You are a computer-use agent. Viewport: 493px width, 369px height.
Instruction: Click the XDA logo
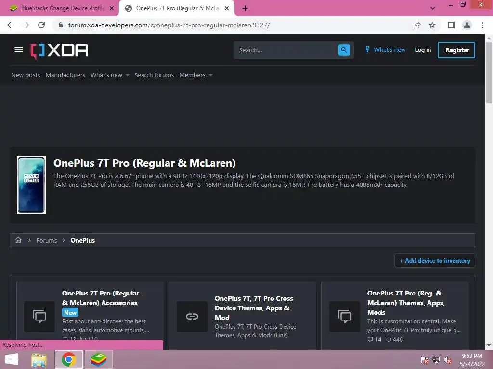click(59, 50)
